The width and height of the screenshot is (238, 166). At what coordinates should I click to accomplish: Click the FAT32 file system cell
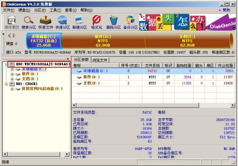(x=152, y=71)
